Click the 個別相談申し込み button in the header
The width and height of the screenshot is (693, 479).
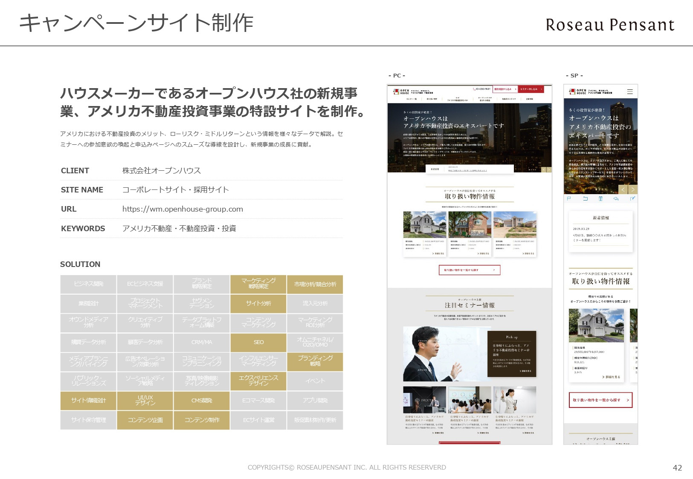tap(505, 89)
